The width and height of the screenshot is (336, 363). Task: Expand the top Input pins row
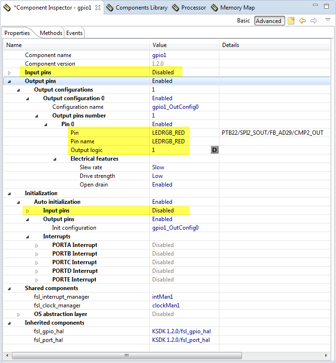click(9, 73)
